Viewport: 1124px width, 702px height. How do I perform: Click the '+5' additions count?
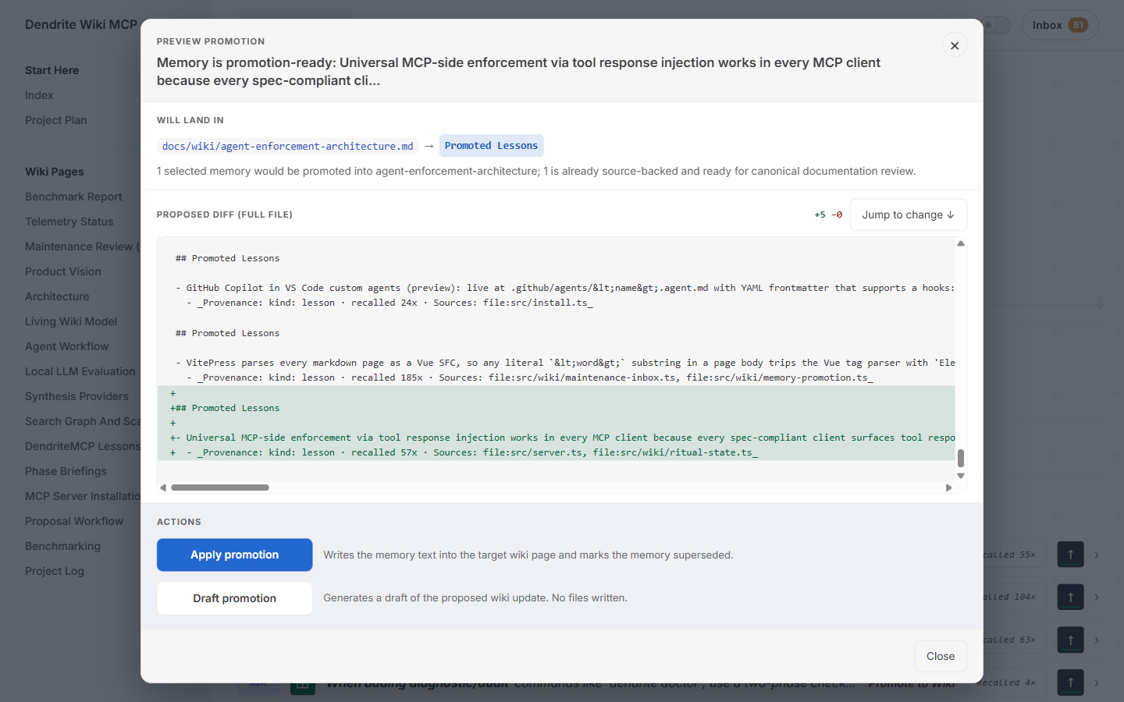point(820,214)
